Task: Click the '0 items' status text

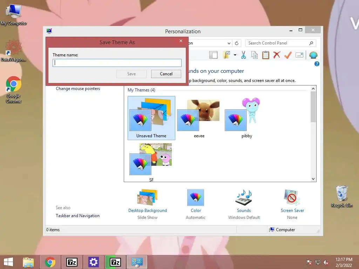Action: click(x=53, y=230)
